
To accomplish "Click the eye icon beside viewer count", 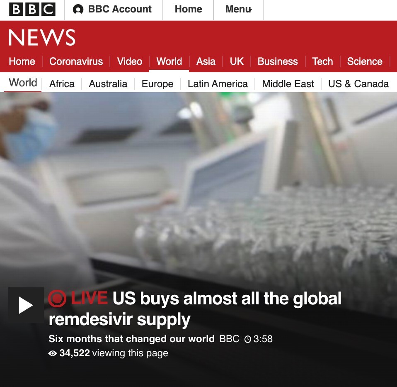I will click(52, 353).
